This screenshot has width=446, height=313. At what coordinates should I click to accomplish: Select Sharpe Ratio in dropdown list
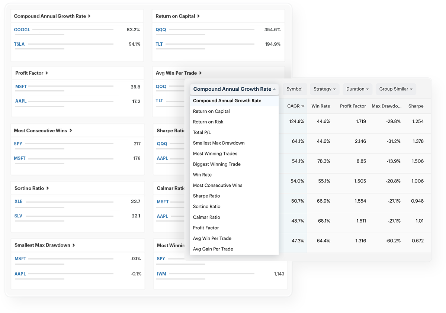[234, 196]
